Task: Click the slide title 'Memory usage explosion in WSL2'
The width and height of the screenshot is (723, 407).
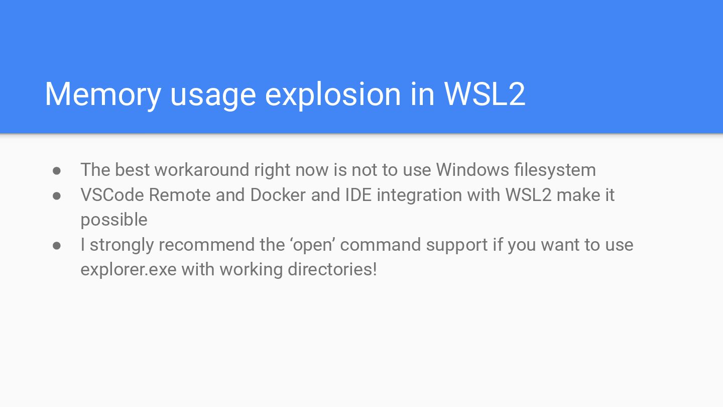Action: (x=285, y=94)
